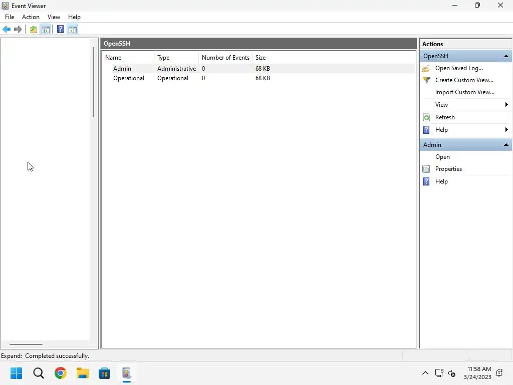Expand View submenu arrow in Actions
This screenshot has width=513, height=385.
point(506,105)
